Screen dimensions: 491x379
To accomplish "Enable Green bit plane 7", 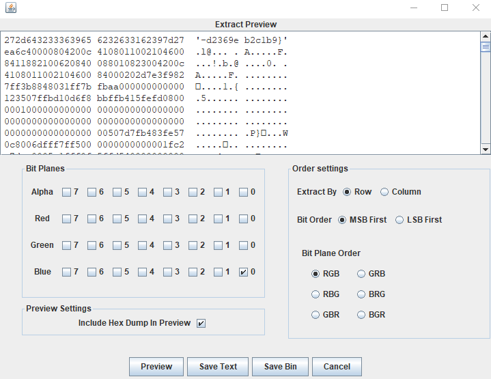I will [x=66, y=245].
